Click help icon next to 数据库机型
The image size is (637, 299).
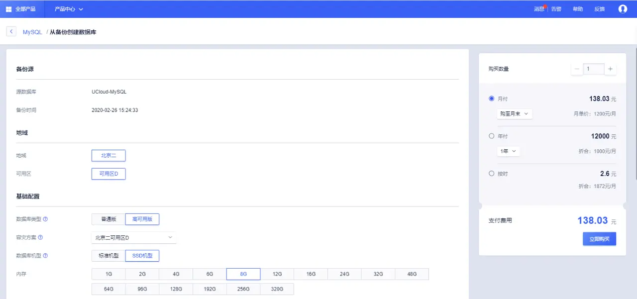pos(46,256)
